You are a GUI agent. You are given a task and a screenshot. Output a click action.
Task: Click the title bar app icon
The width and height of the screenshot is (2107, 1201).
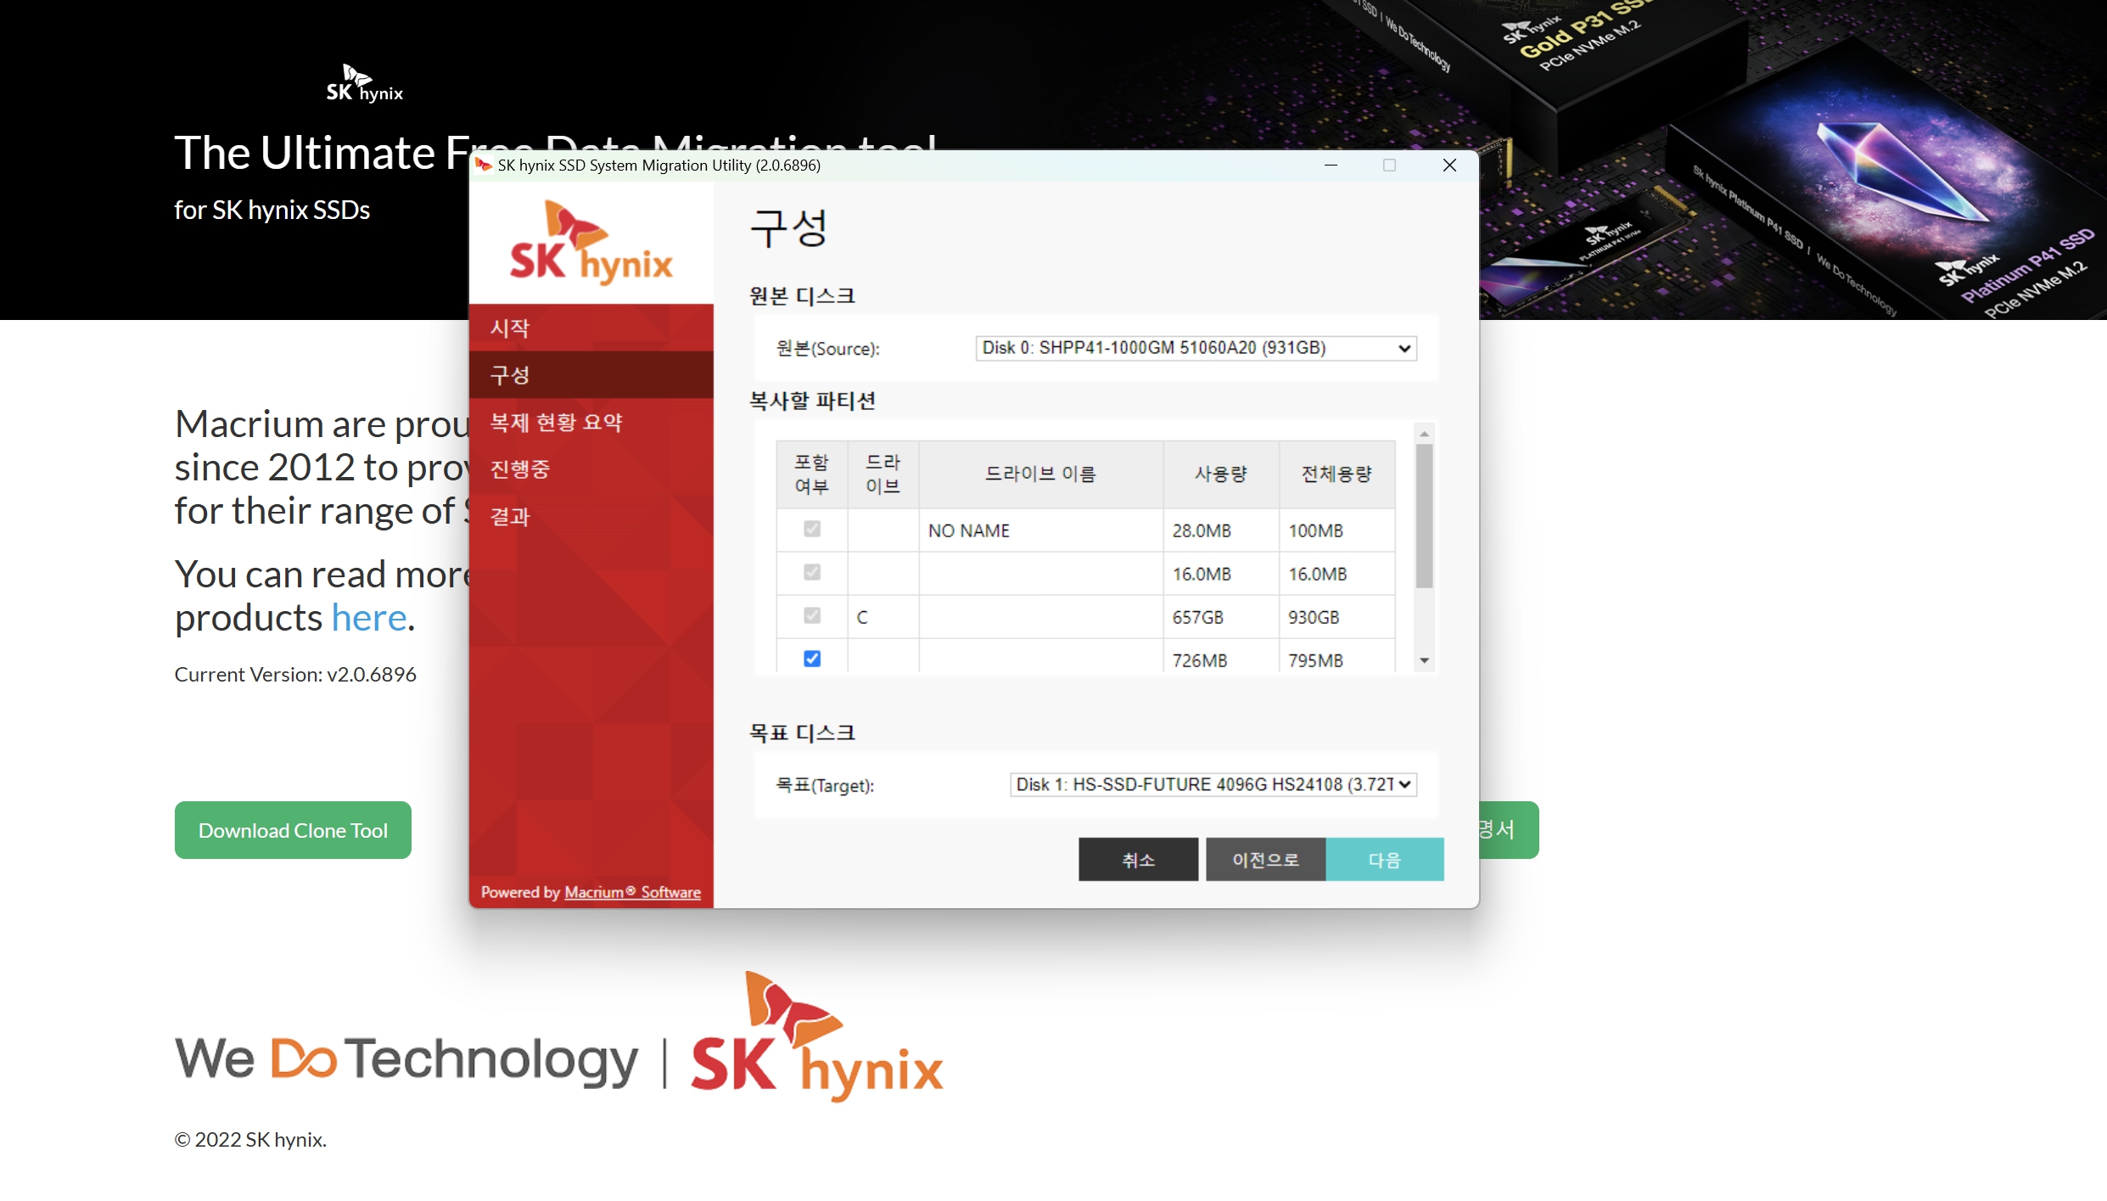coord(485,165)
